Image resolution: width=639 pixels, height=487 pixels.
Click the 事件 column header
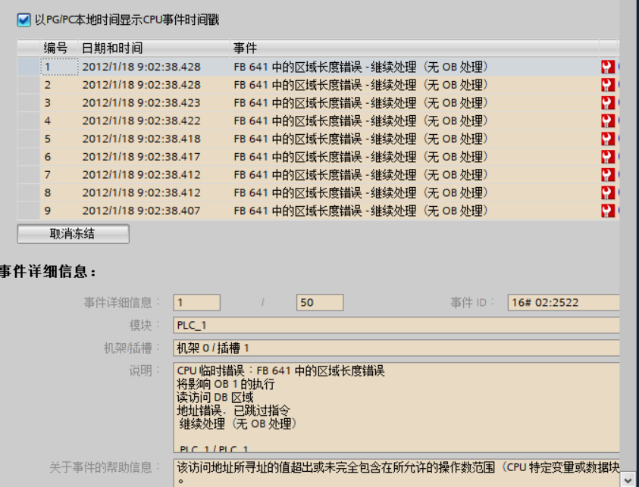click(x=245, y=48)
